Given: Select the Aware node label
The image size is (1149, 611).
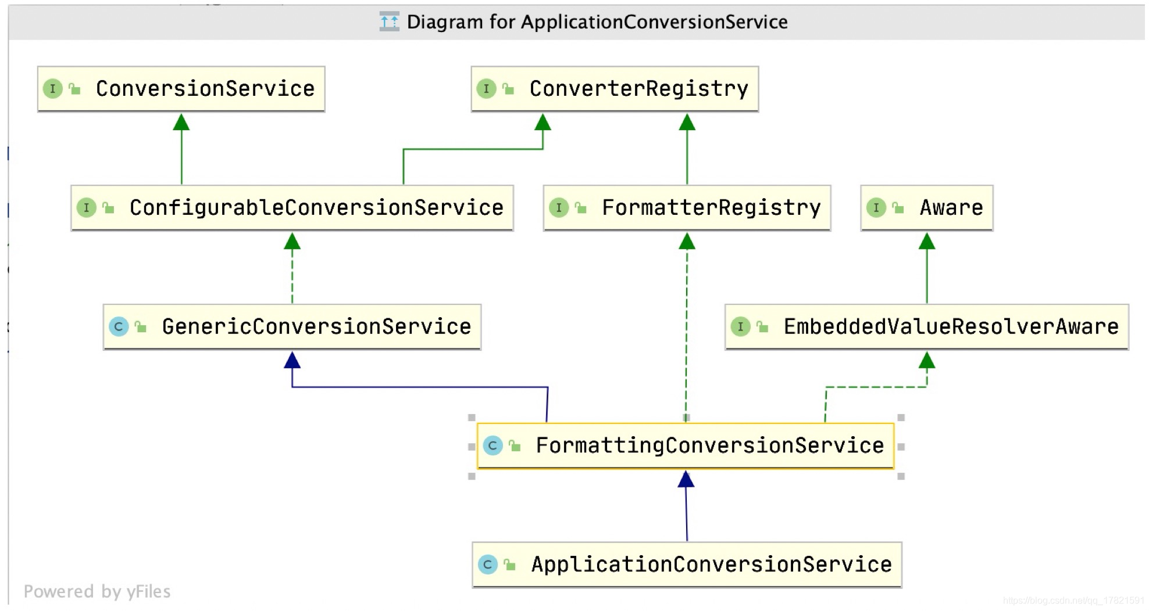Looking at the screenshot, I should tap(951, 207).
